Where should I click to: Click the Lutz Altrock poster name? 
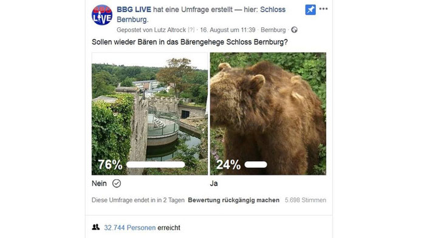pos(170,30)
